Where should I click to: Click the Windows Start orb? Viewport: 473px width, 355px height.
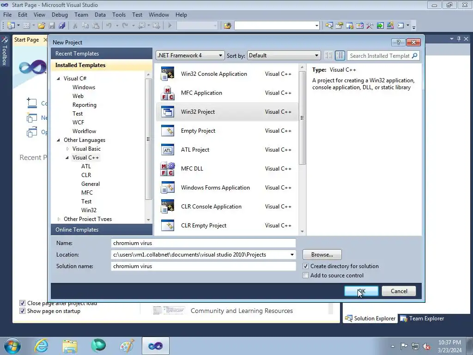(x=12, y=346)
